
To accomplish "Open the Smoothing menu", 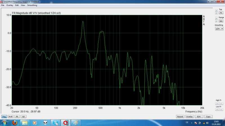I will click(x=32, y=5).
